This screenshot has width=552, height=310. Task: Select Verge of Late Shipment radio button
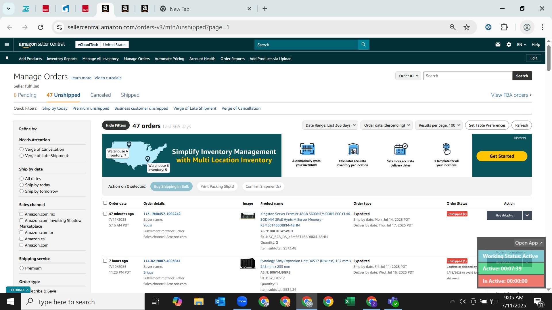pyautogui.click(x=22, y=156)
